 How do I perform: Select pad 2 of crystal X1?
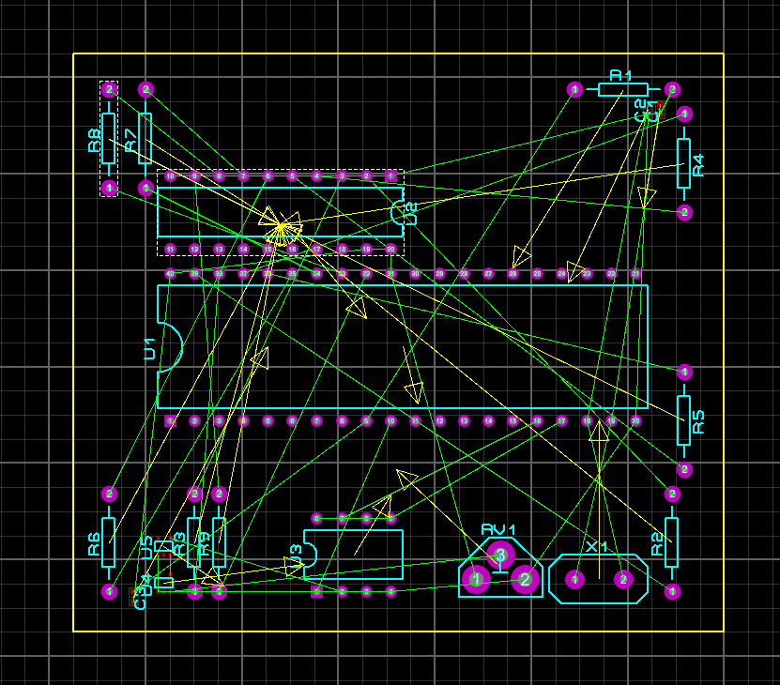point(623,579)
